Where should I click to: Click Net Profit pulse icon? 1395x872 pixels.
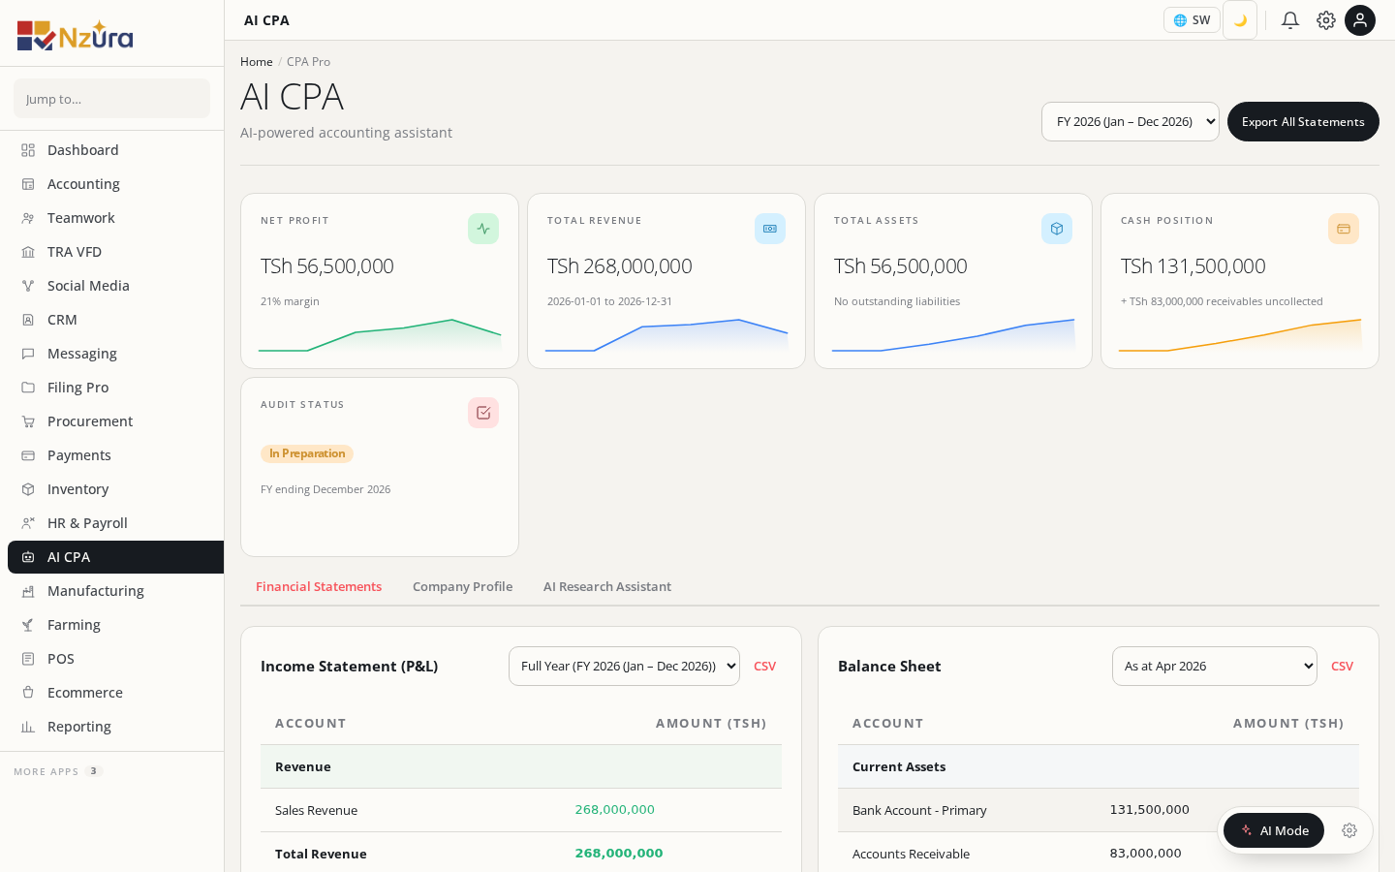(483, 229)
